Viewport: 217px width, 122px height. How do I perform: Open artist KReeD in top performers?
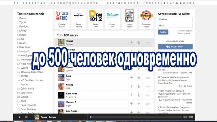[x=23, y=31]
